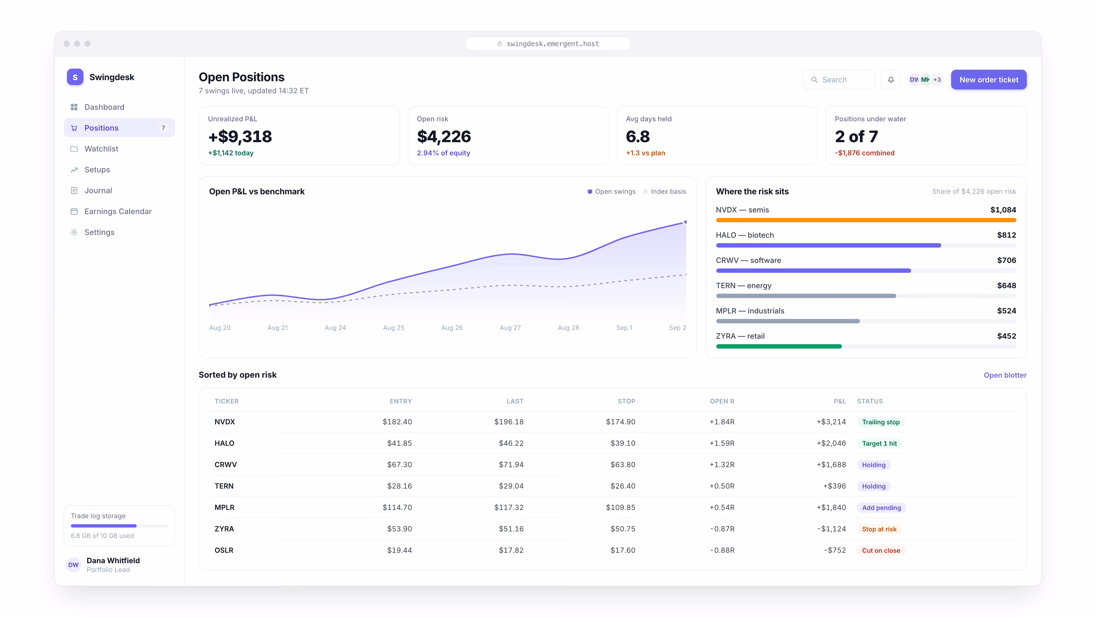Click the STOP column header
Viewport: 1096px width, 617px height.
coord(626,401)
